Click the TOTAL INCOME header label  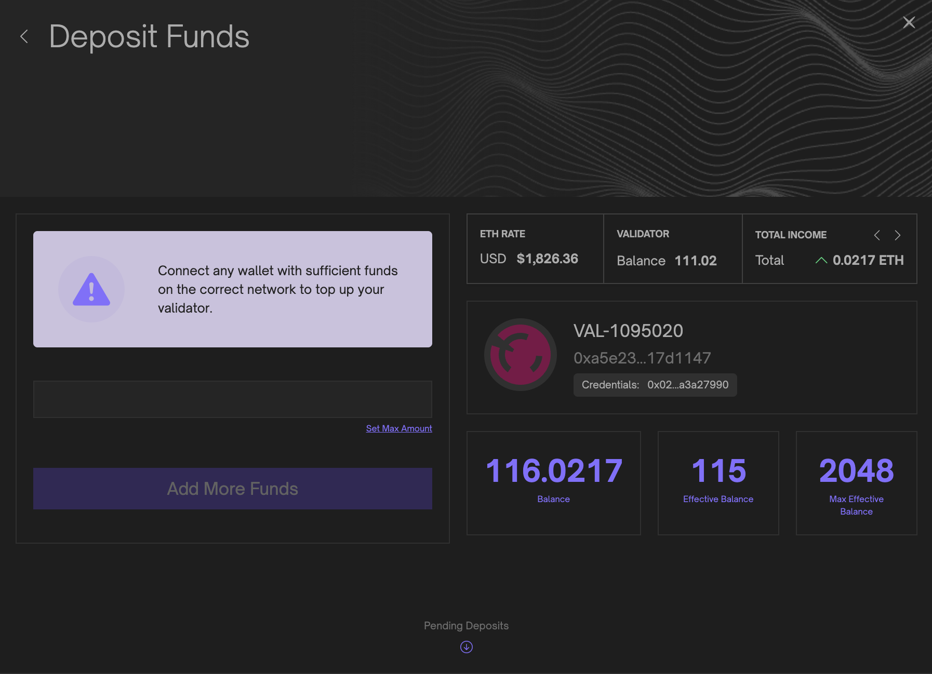coord(791,235)
